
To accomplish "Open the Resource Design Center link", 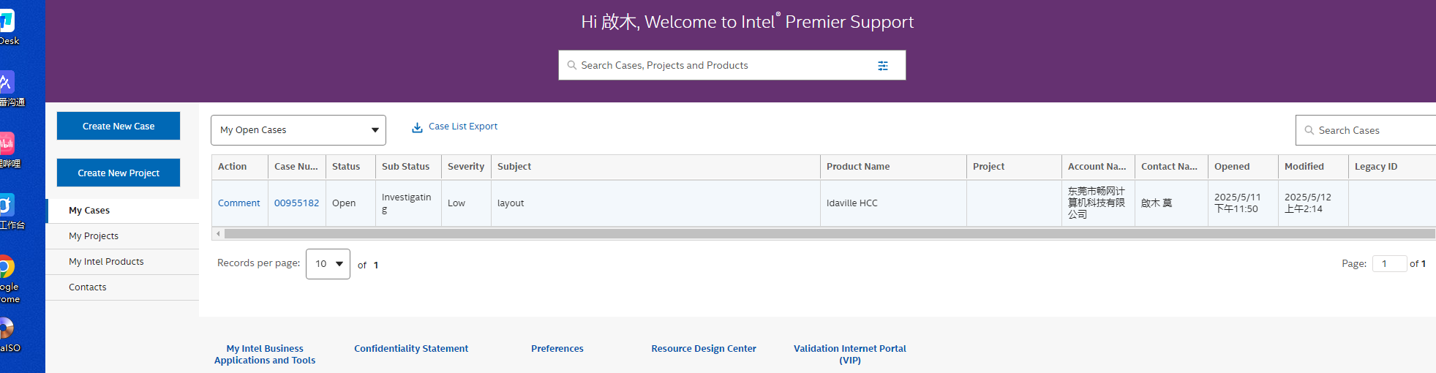I will [704, 349].
